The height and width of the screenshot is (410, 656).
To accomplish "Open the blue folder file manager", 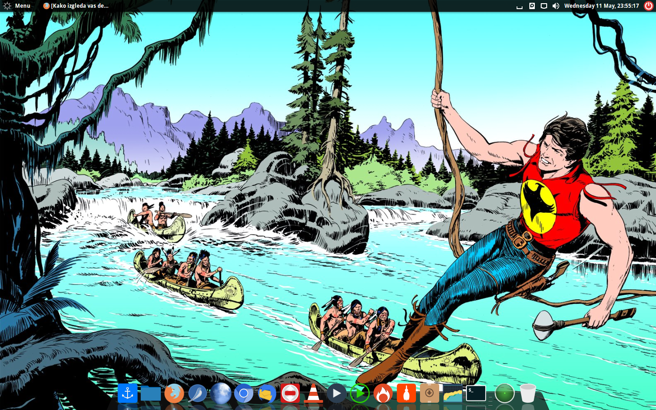I will (x=151, y=394).
